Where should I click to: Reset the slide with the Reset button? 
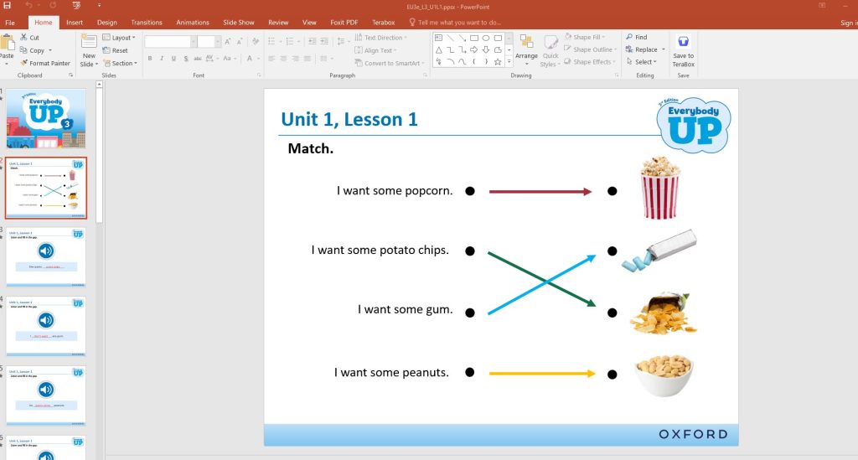click(115, 50)
